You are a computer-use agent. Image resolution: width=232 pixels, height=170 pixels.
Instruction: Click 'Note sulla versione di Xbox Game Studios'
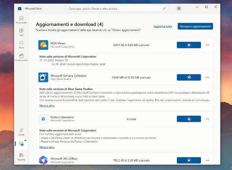[x=66, y=89]
